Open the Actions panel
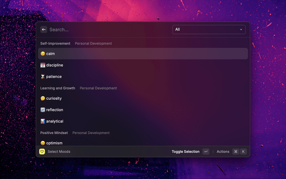Viewport: 286px width, 179px height. 223,152
